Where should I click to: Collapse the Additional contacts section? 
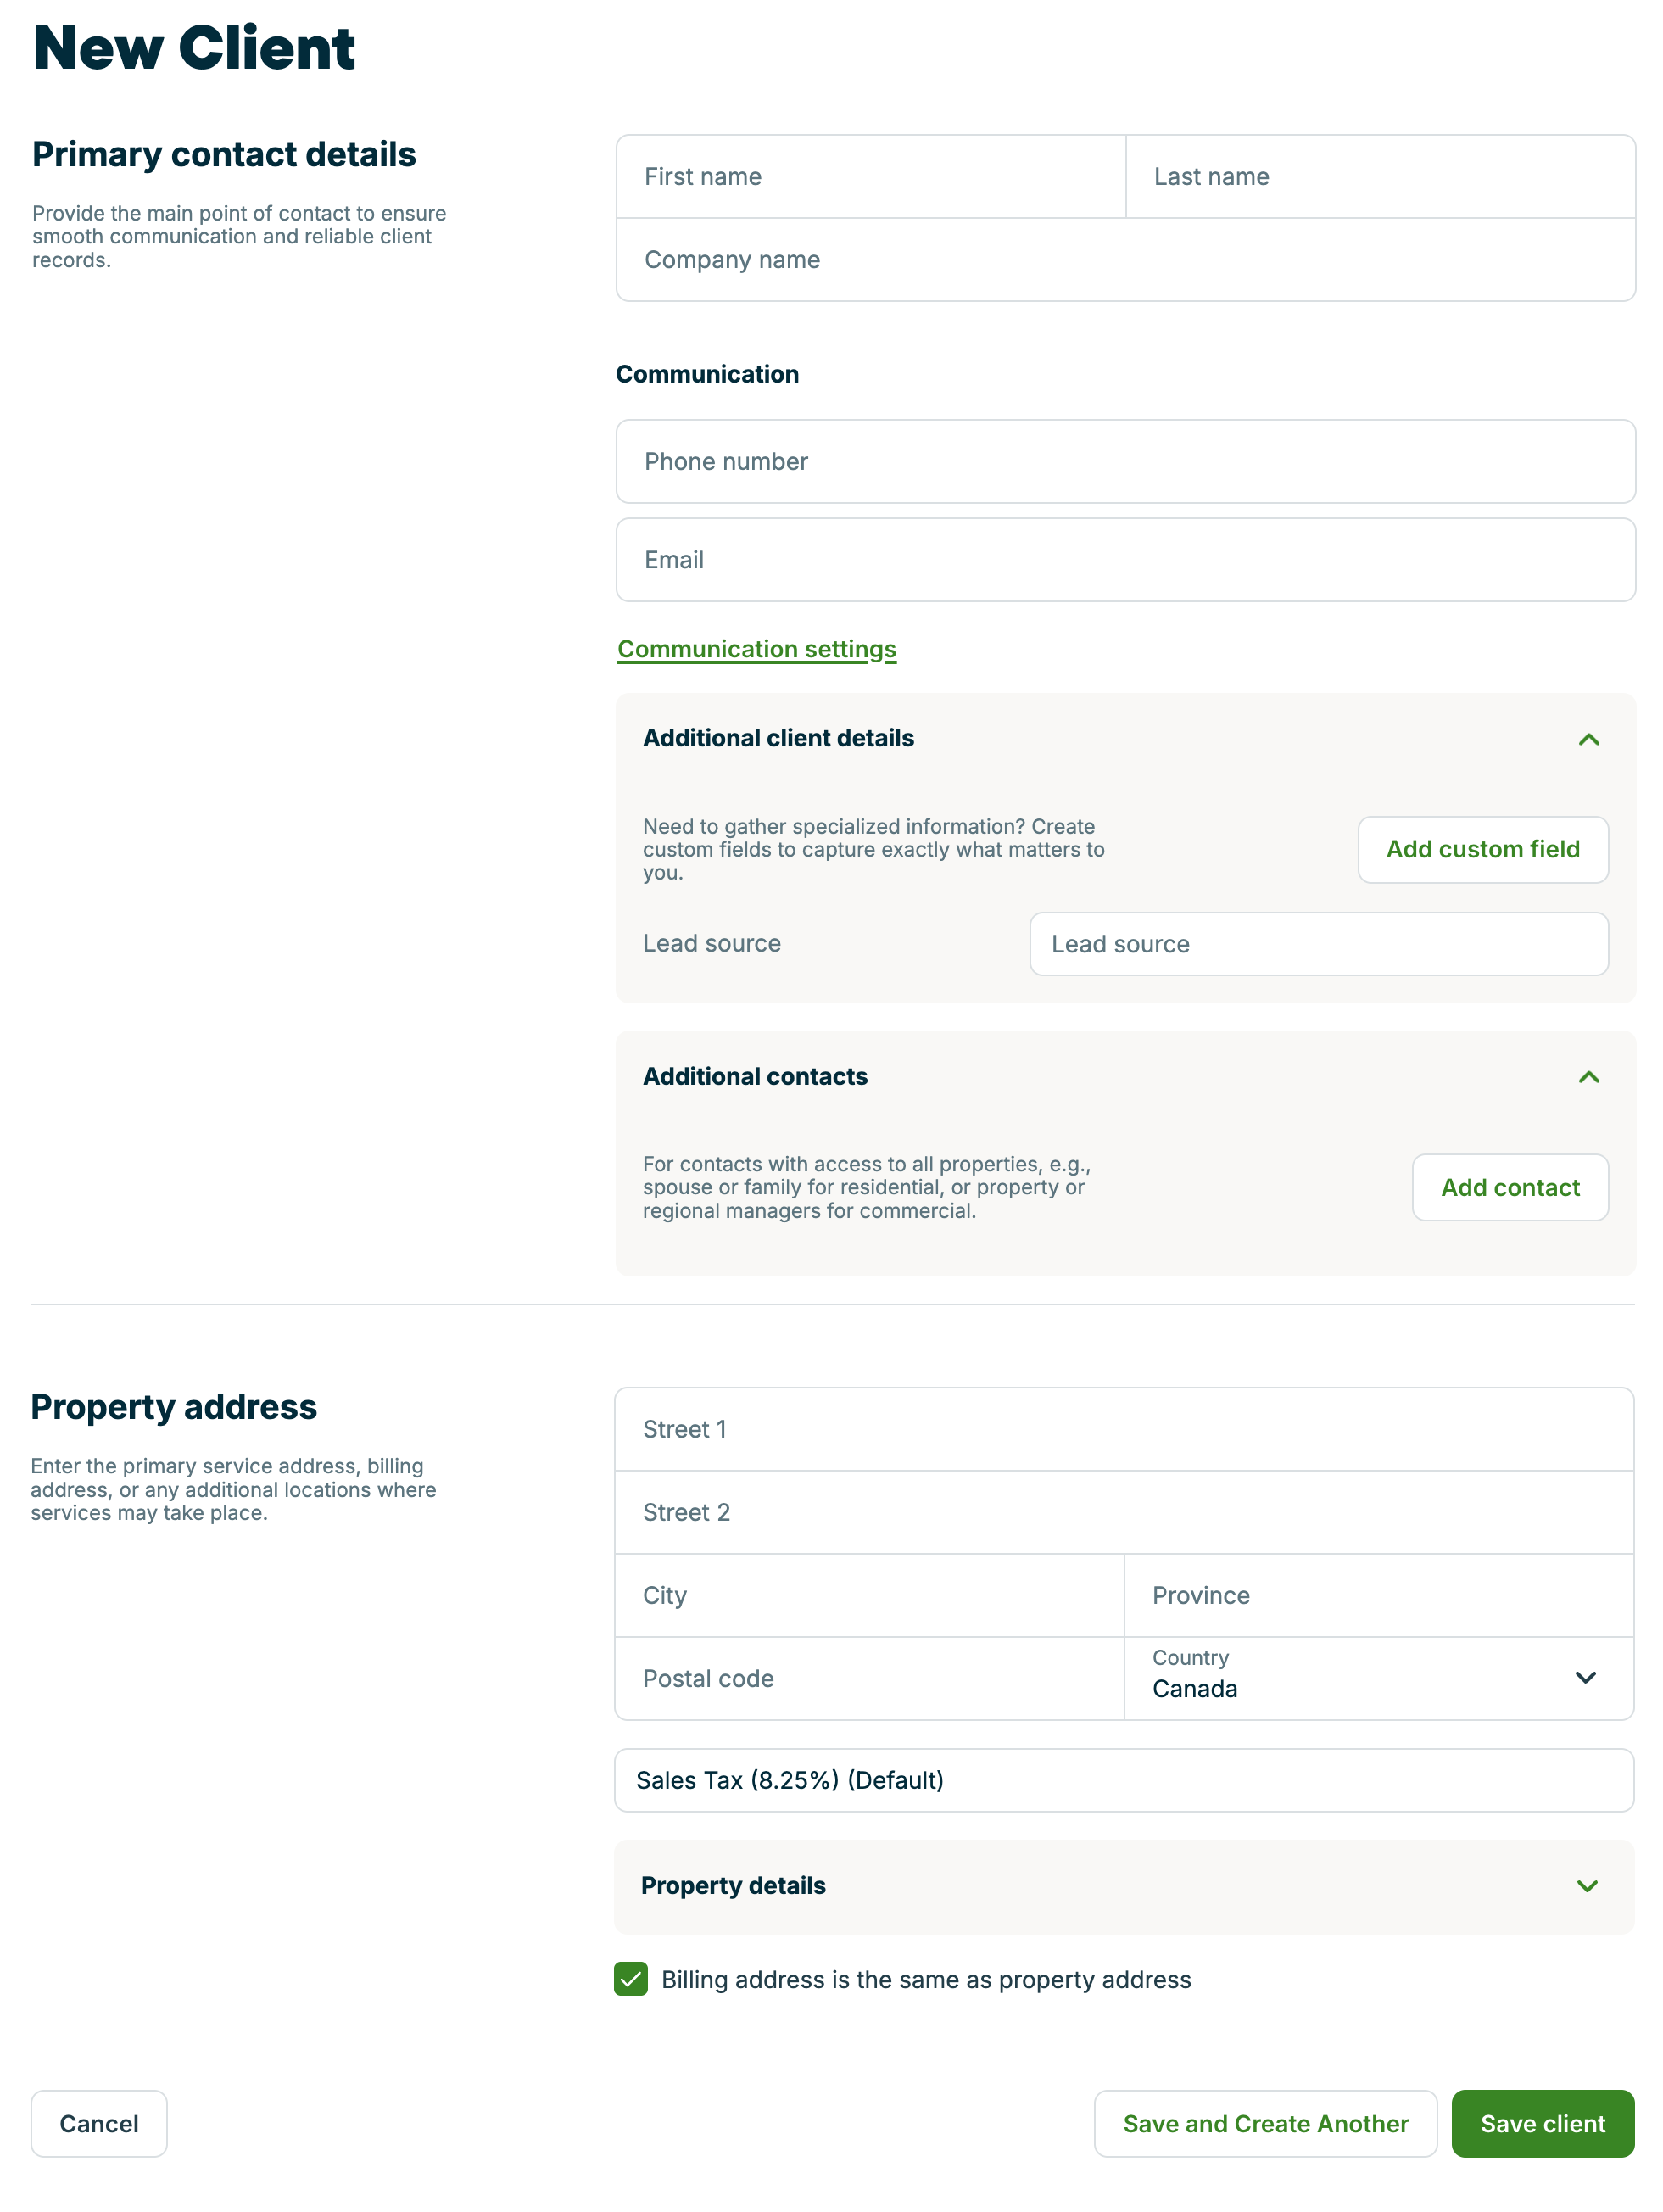click(x=1588, y=1077)
